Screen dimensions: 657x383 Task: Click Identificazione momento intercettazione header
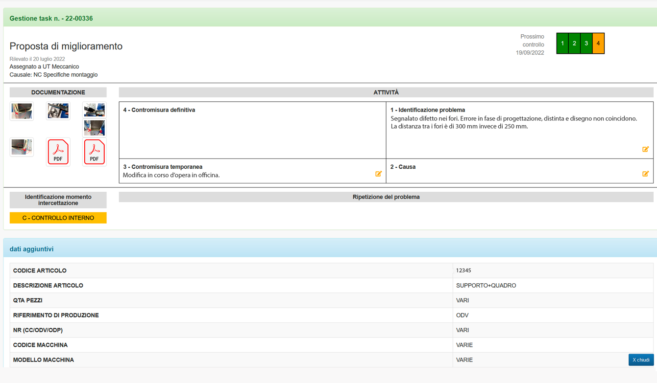[58, 200]
